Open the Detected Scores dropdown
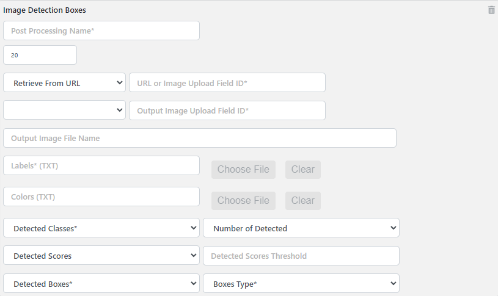This screenshot has height=296, width=498. click(101, 256)
